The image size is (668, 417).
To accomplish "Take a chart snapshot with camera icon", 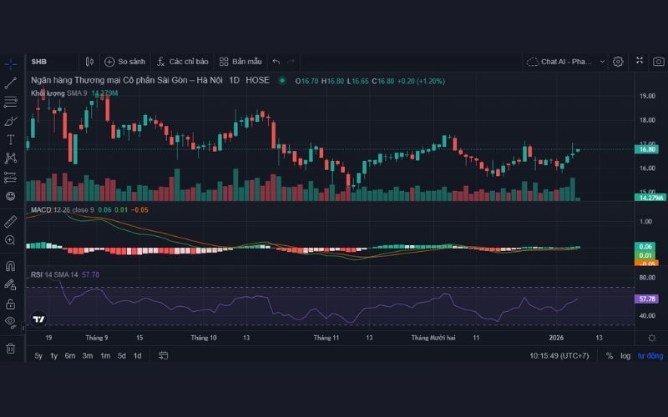I will (x=659, y=62).
